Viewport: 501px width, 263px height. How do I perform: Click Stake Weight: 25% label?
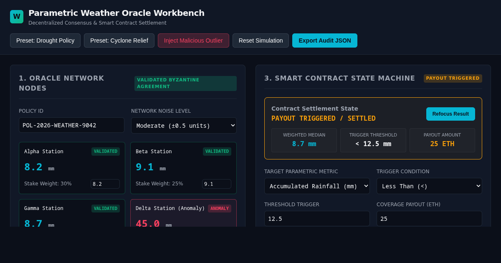[159, 184]
